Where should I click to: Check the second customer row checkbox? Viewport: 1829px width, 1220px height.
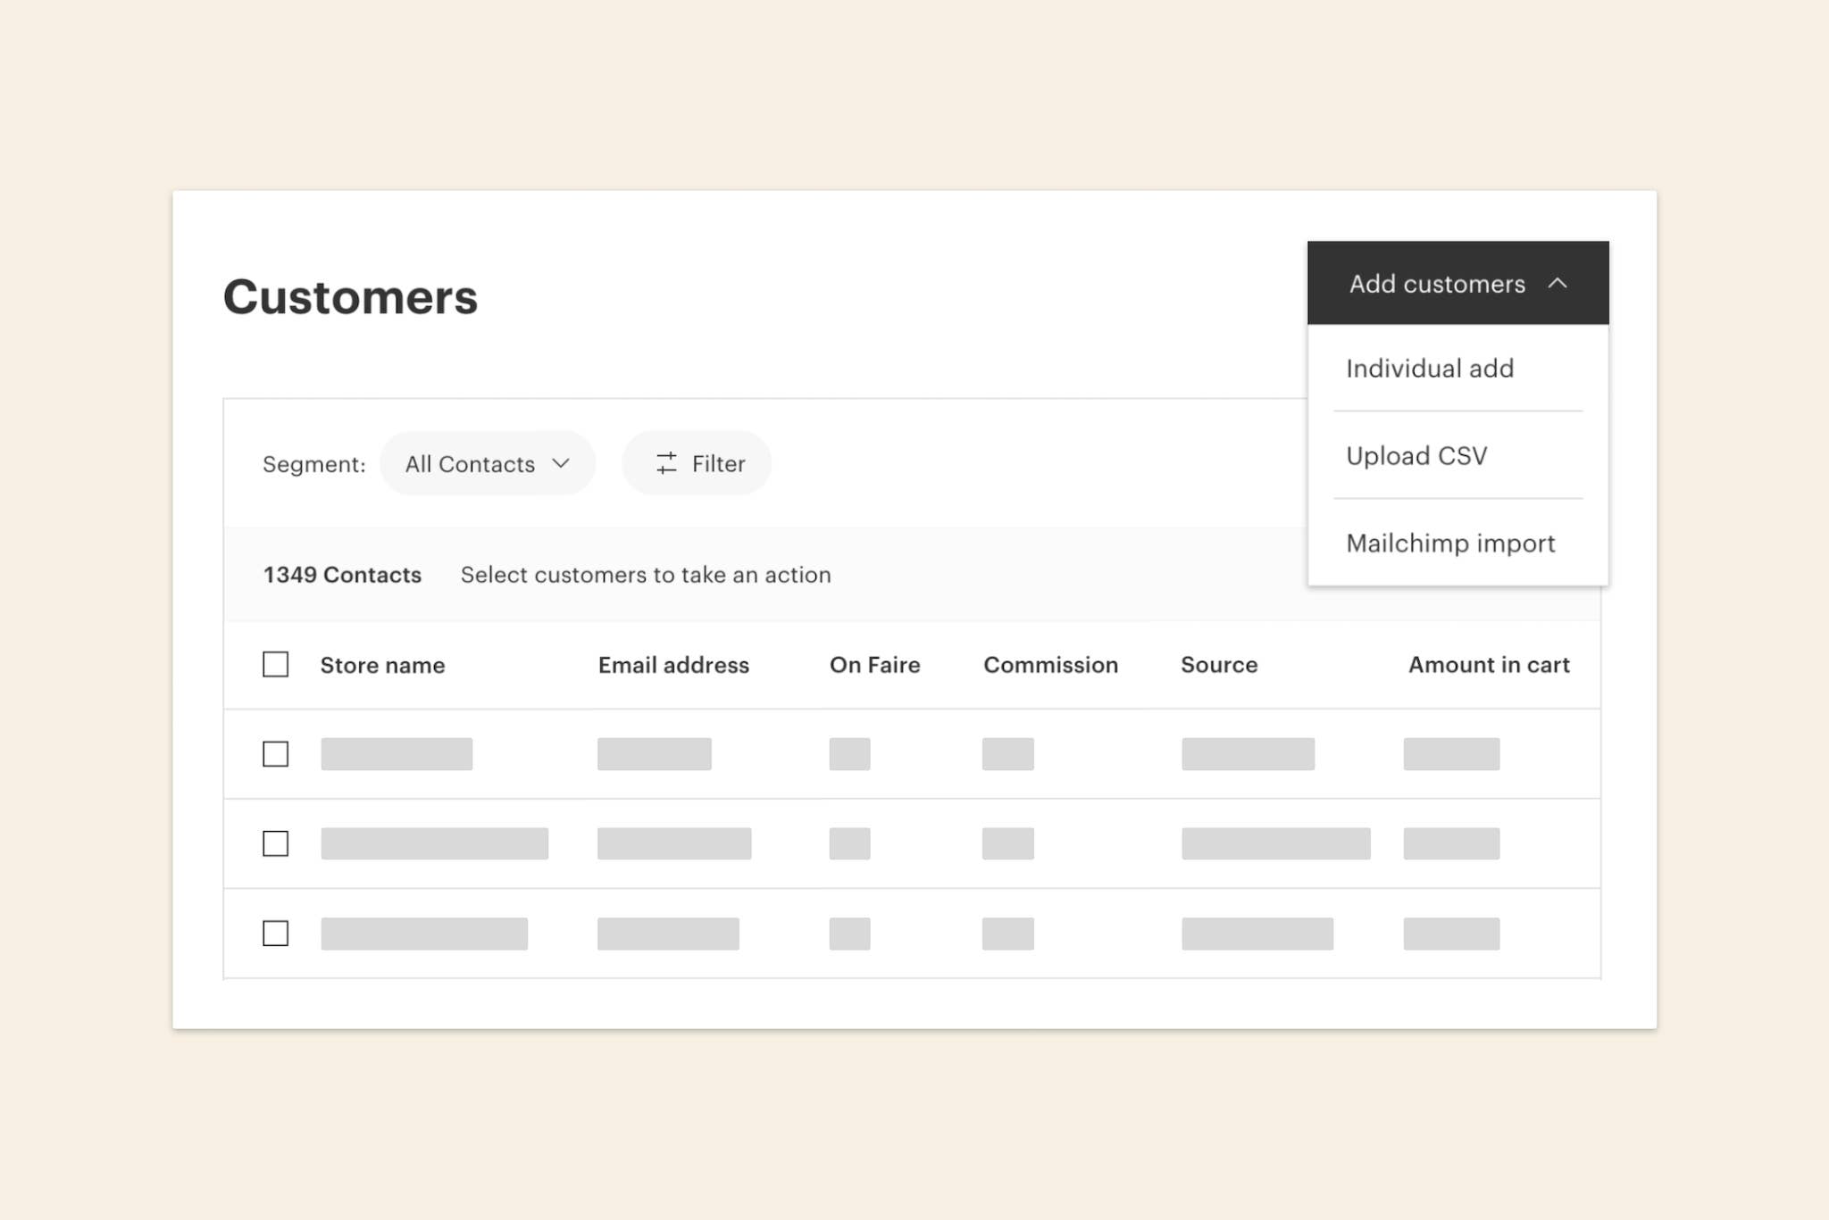275,843
